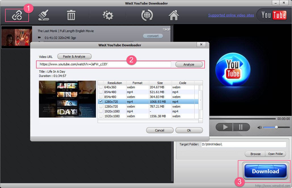Viewport: 292px width, 188px height.
Task: Go to Home page house icon
Action: 174,15
